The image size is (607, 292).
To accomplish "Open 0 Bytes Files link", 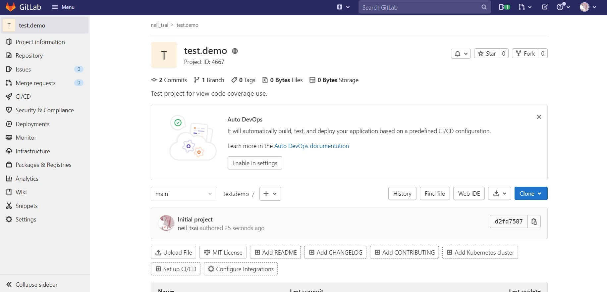I will point(282,80).
